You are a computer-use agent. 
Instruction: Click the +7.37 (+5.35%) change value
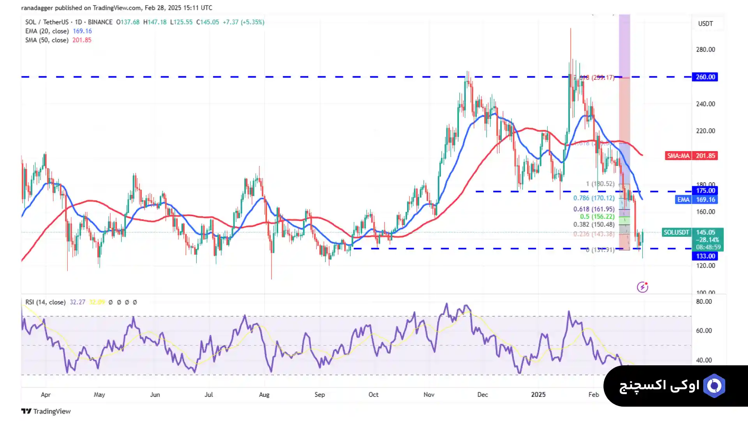click(x=243, y=22)
